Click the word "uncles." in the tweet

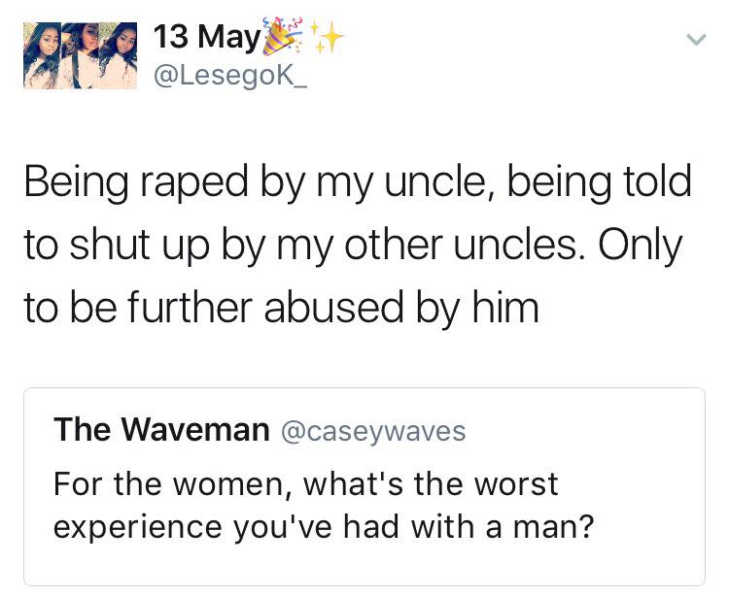click(520, 245)
